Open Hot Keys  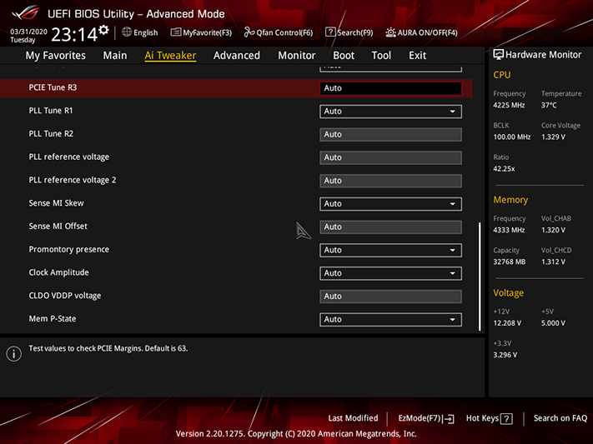(489, 418)
